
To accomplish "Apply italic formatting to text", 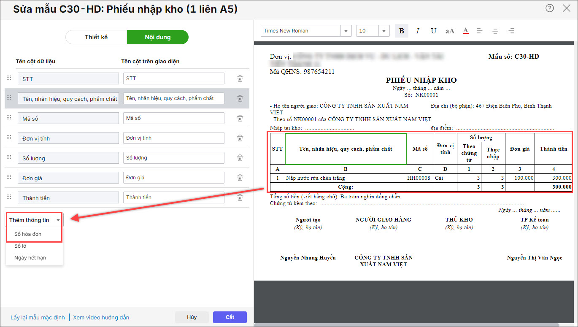I will tap(418, 31).
